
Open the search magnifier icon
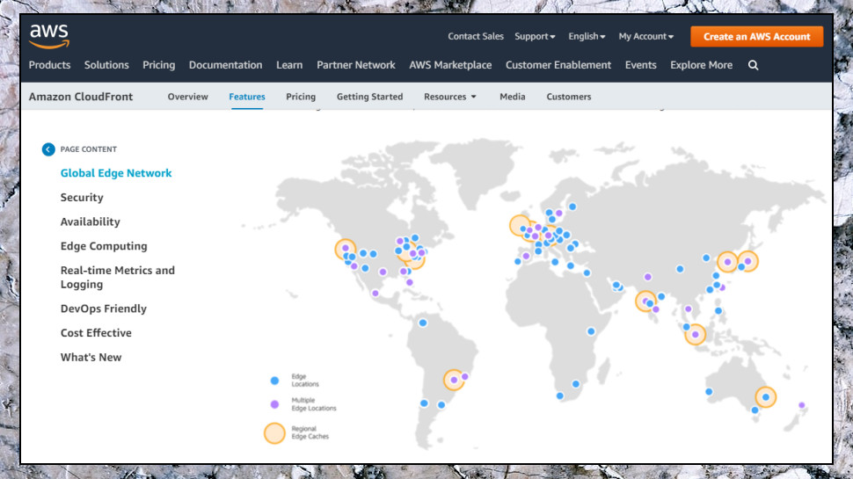click(x=753, y=65)
